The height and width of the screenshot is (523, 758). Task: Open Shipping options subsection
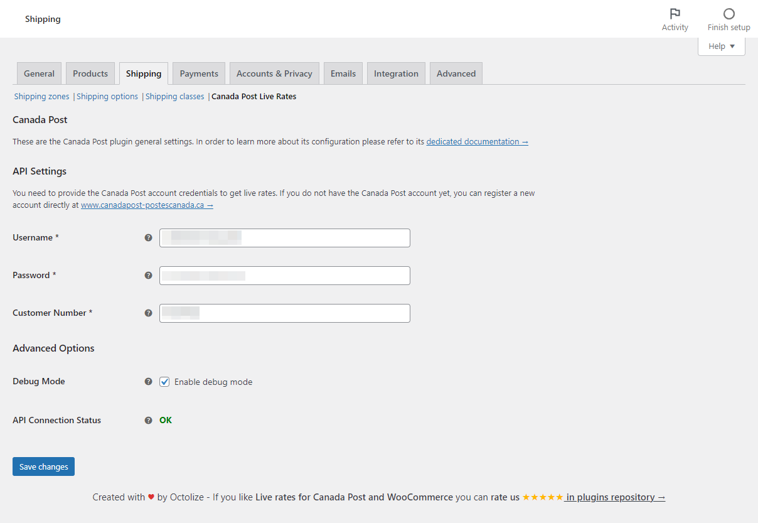(x=107, y=97)
